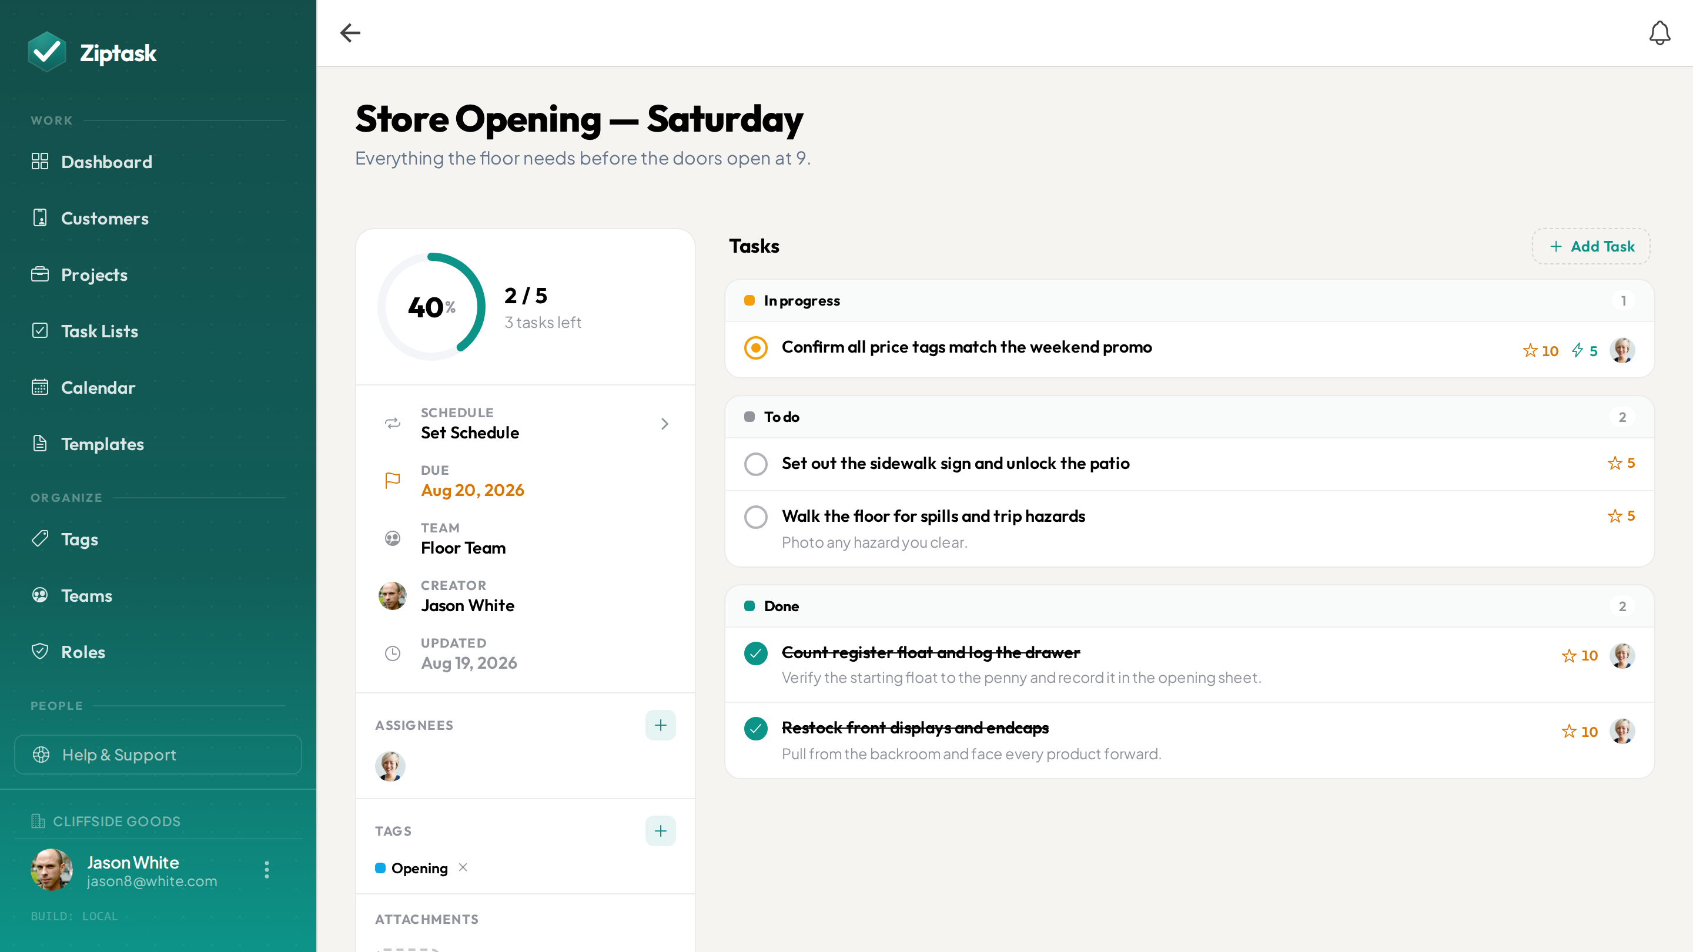Toggle status of price tags task
Image resolution: width=1693 pixels, height=952 pixels.
(756, 347)
